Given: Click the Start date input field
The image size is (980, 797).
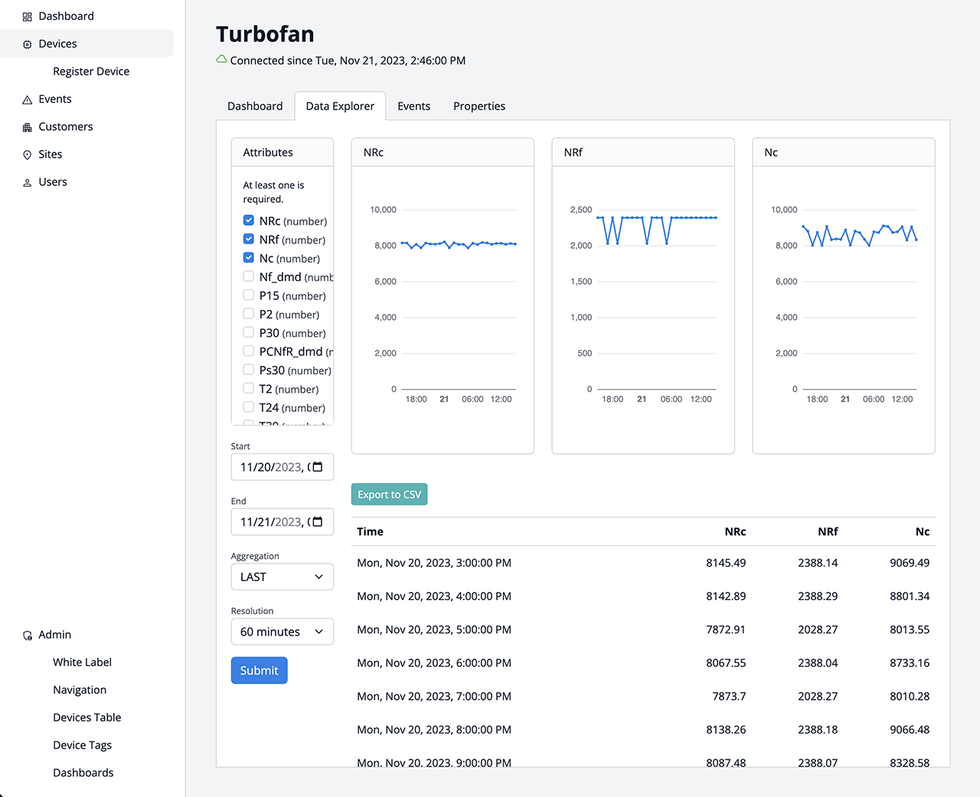Looking at the screenshot, I should (272, 467).
